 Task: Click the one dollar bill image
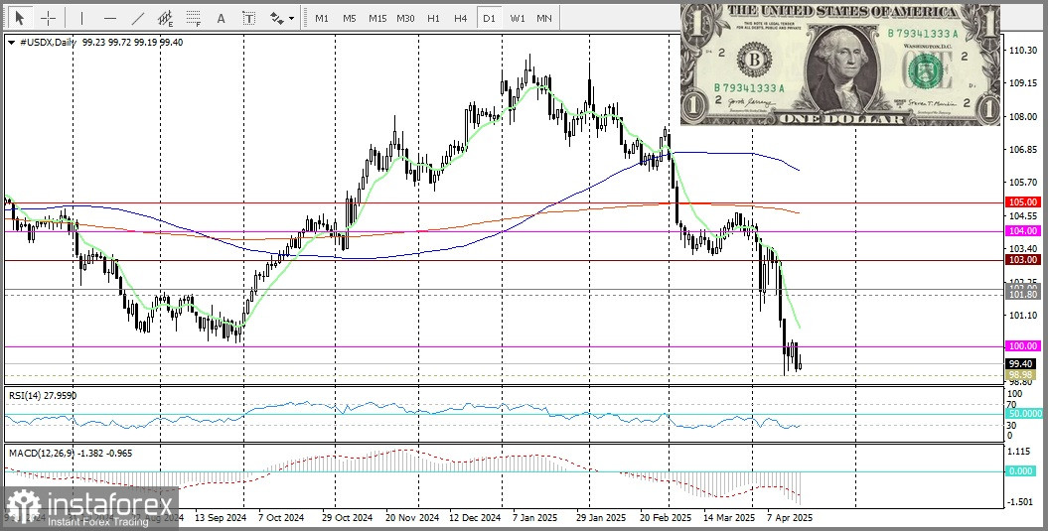click(x=839, y=64)
